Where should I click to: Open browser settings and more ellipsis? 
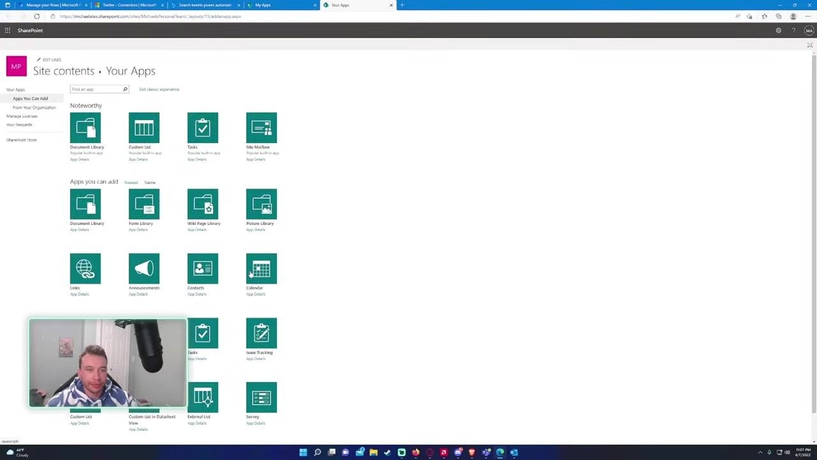pyautogui.click(x=809, y=17)
